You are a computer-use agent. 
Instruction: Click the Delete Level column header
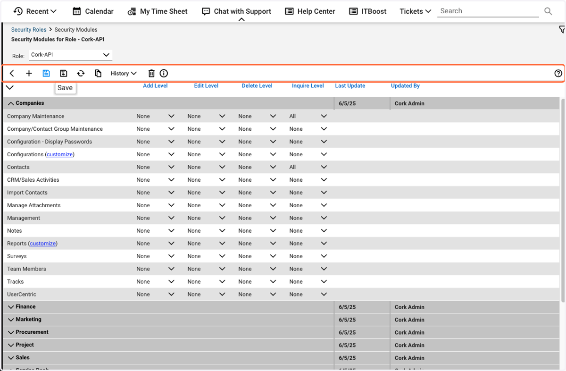pyautogui.click(x=257, y=86)
